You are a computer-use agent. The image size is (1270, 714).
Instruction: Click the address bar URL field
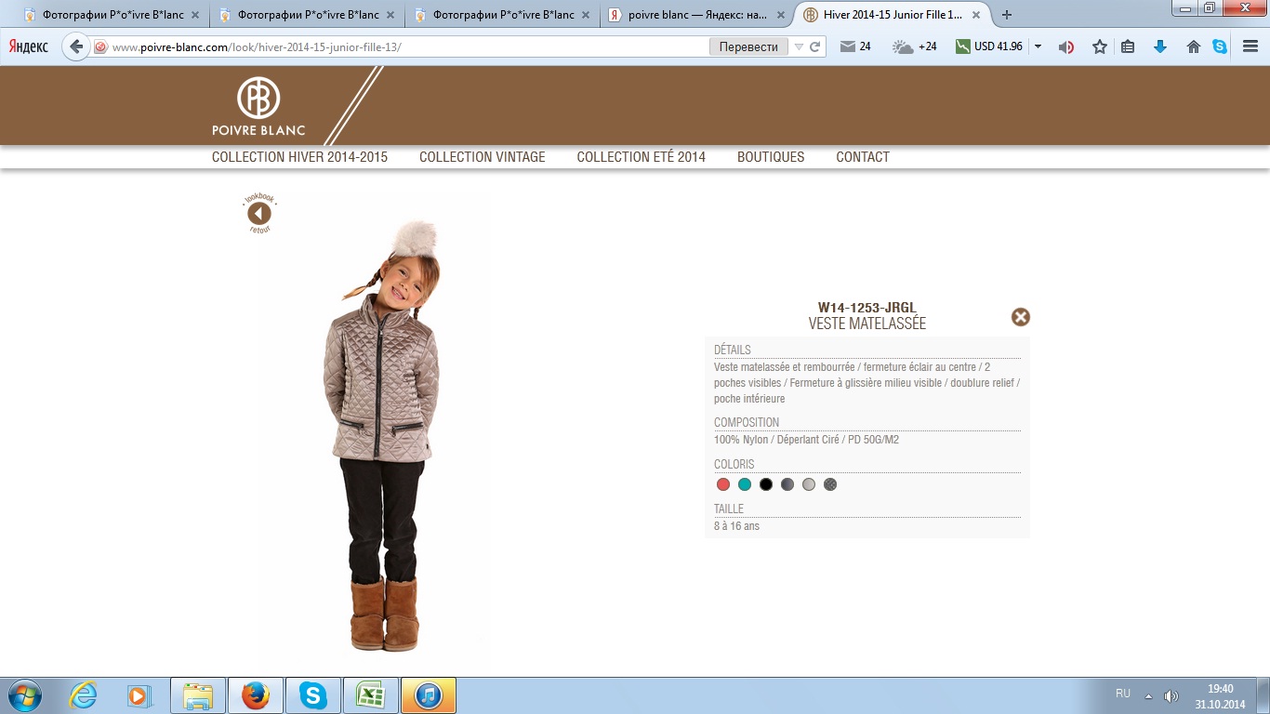[x=409, y=46]
